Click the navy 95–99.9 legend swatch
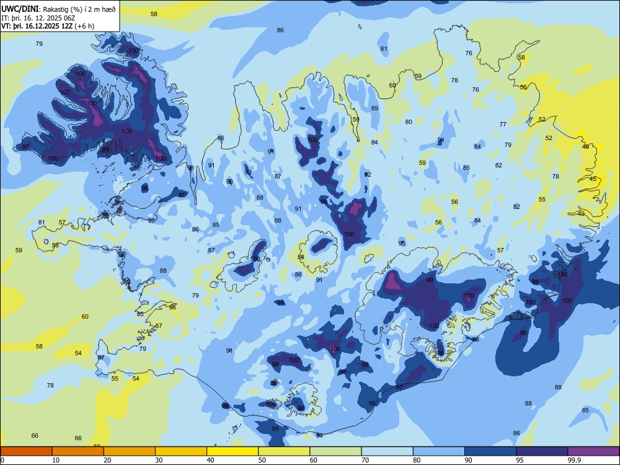The width and height of the screenshot is (620, 465). (x=542, y=451)
